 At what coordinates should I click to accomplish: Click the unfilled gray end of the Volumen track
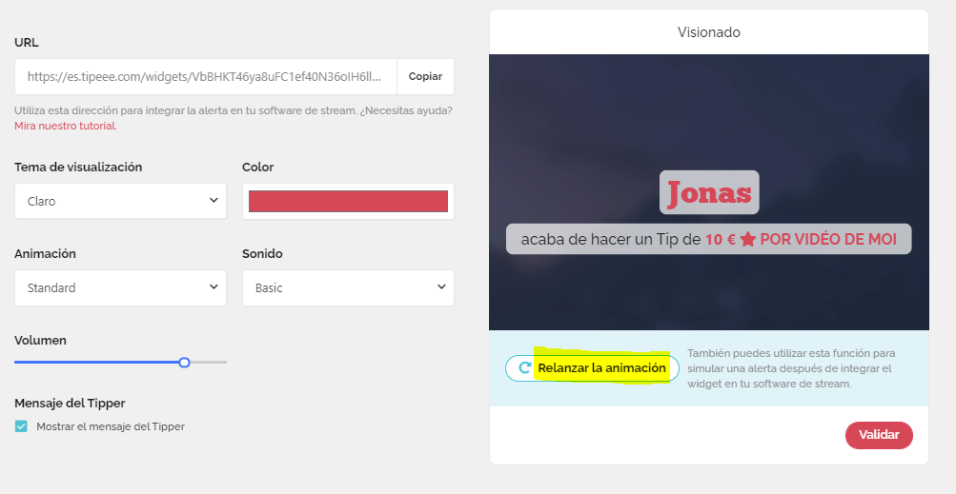[x=210, y=362]
